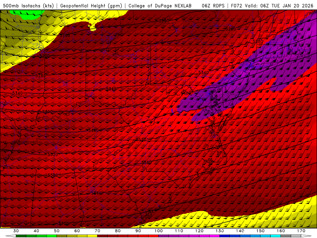Viewport: 317px width, 238px height.
Task: Click the 5640 height contour label
Action: 96,193
